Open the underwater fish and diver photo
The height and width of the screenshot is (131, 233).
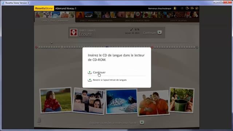tap(122, 102)
